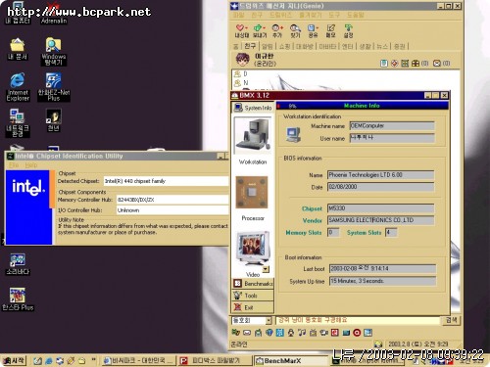This screenshot has width=490, height=367.
Task: Open the My Documents folder desktop icon
Action: [18, 49]
